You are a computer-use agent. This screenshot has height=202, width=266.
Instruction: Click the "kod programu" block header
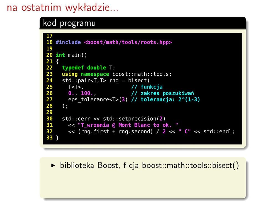69,23
